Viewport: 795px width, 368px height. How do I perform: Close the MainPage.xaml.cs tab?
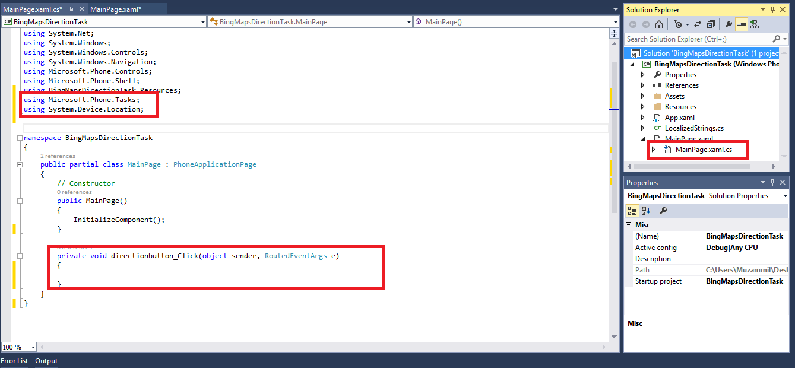(81, 9)
